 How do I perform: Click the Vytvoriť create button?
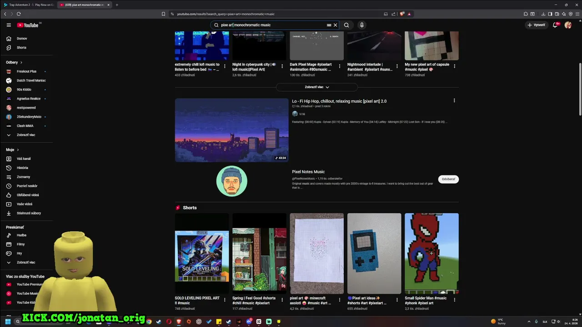537,25
